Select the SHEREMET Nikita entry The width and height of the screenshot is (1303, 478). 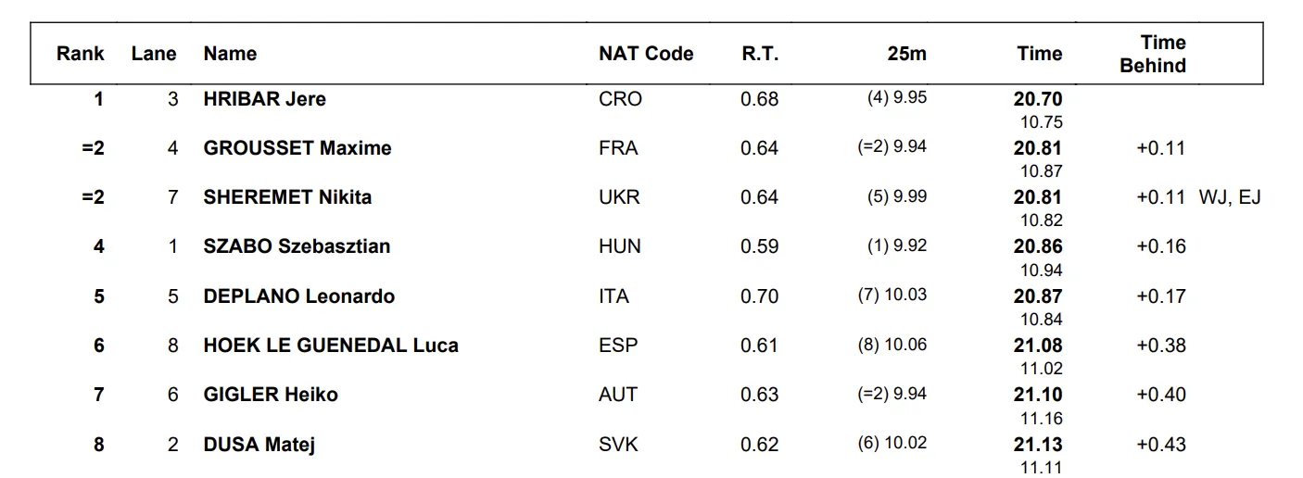click(x=287, y=197)
